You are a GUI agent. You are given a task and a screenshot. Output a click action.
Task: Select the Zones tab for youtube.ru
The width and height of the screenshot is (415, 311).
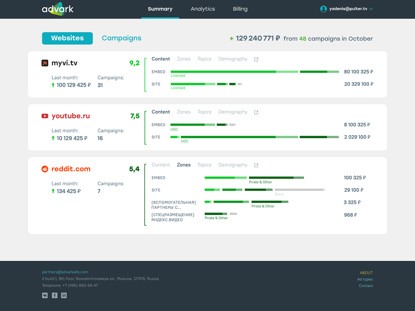184,112
